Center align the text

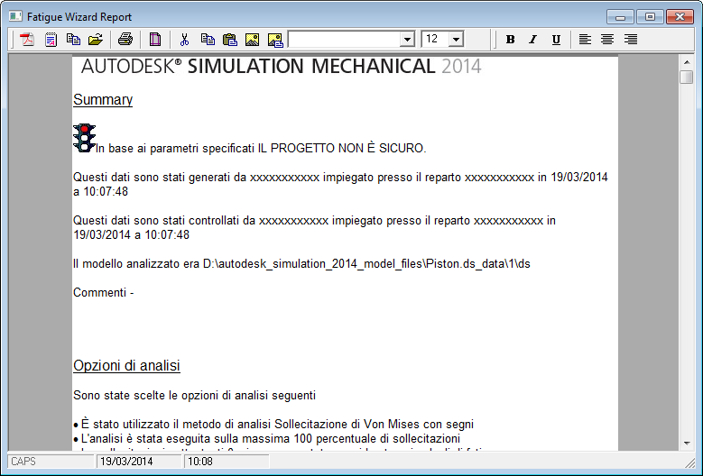tap(607, 40)
